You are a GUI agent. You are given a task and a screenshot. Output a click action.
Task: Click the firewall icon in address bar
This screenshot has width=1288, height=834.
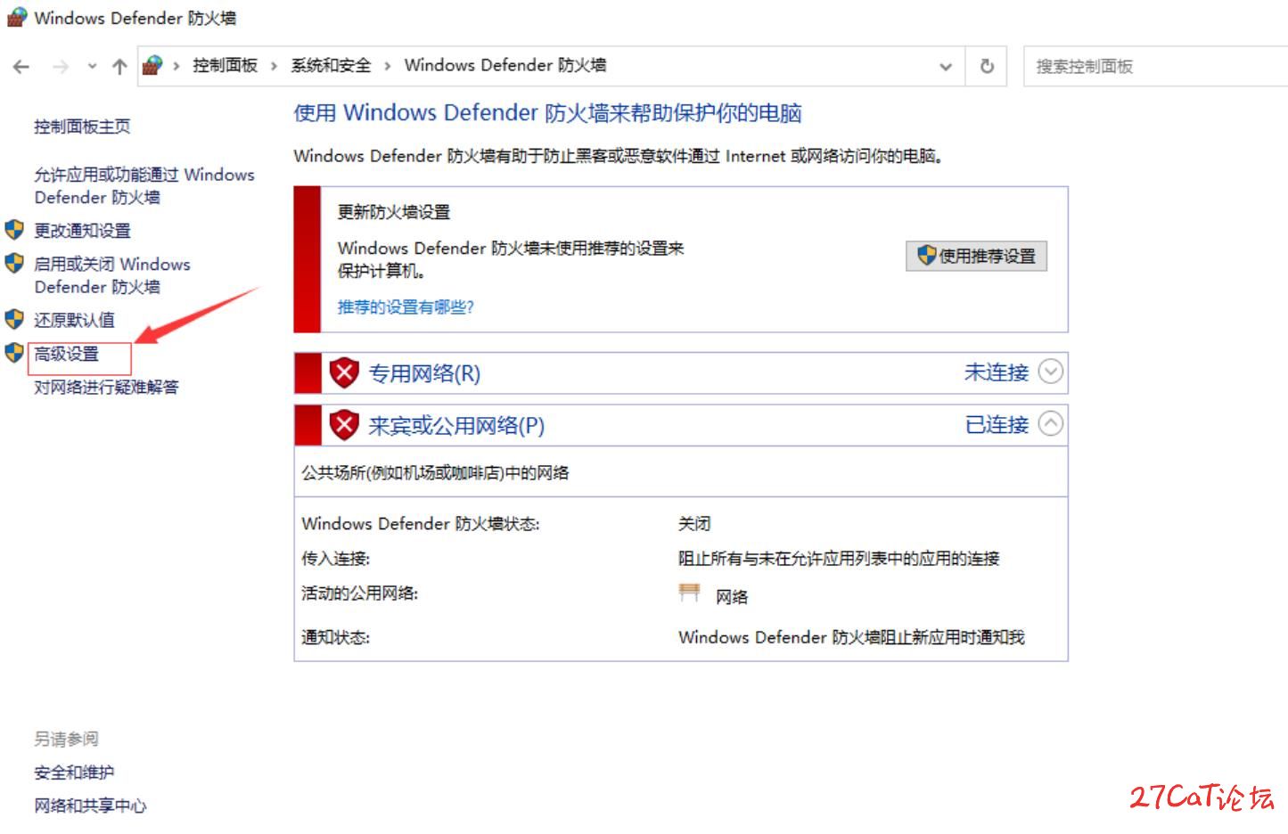pos(153,65)
